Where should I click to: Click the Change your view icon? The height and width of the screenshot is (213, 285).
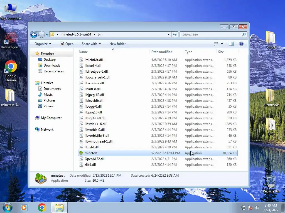216,44
